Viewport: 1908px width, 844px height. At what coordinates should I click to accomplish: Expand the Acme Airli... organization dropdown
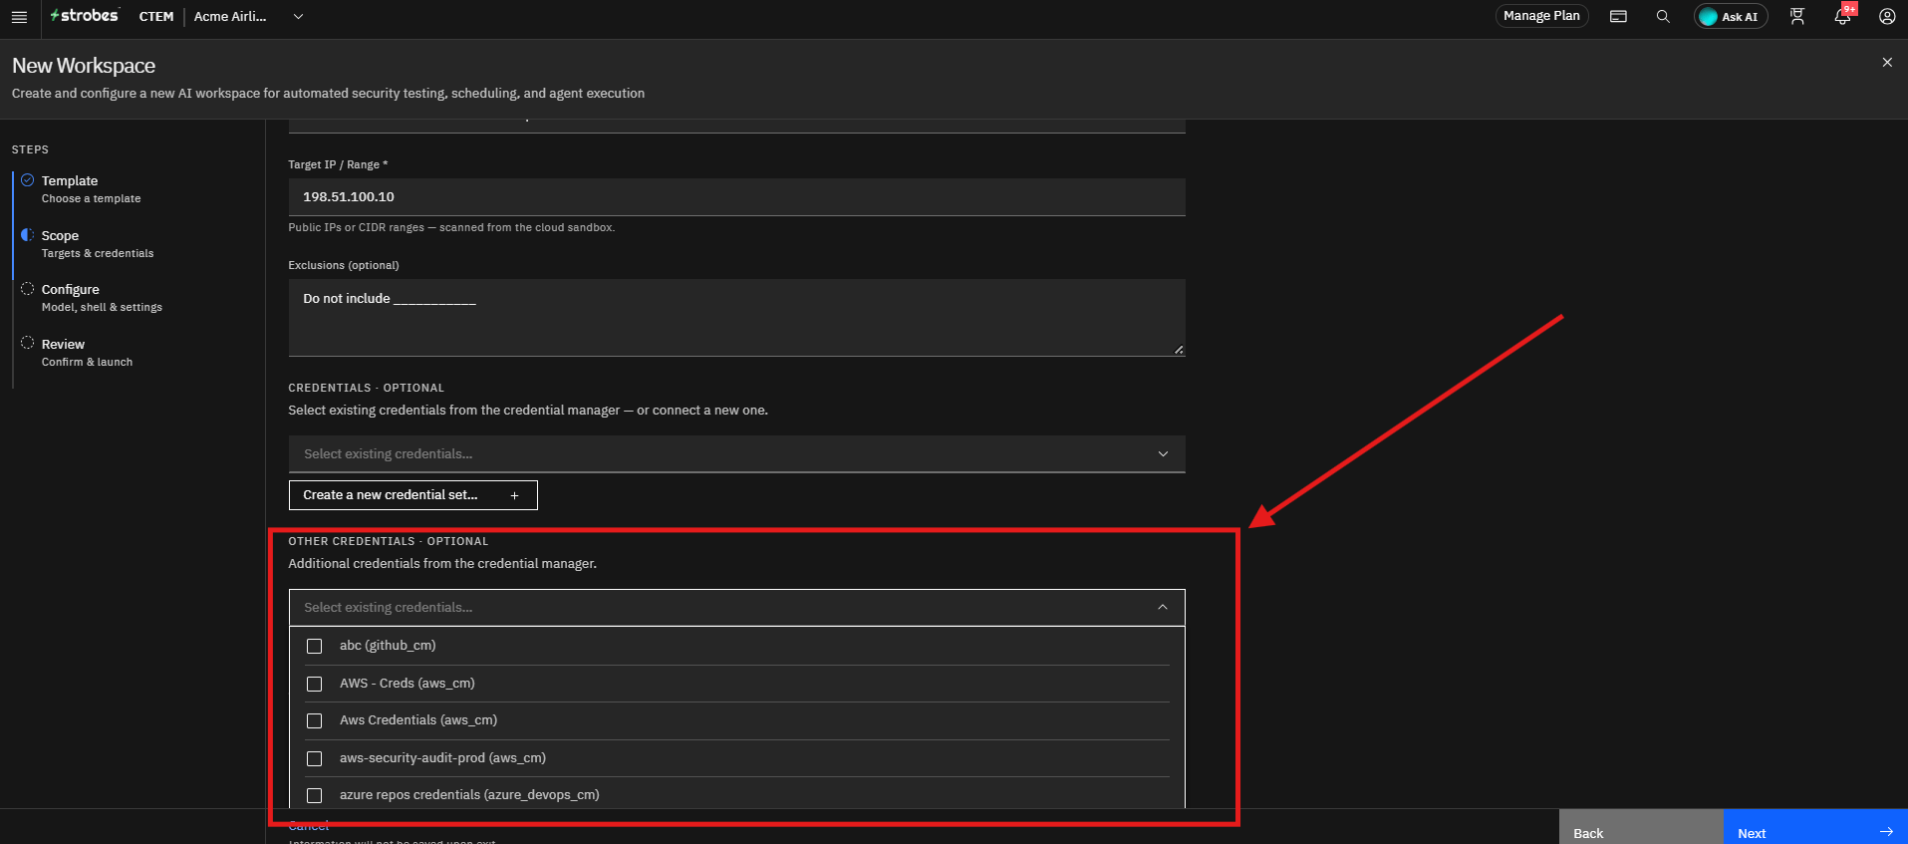pyautogui.click(x=248, y=17)
